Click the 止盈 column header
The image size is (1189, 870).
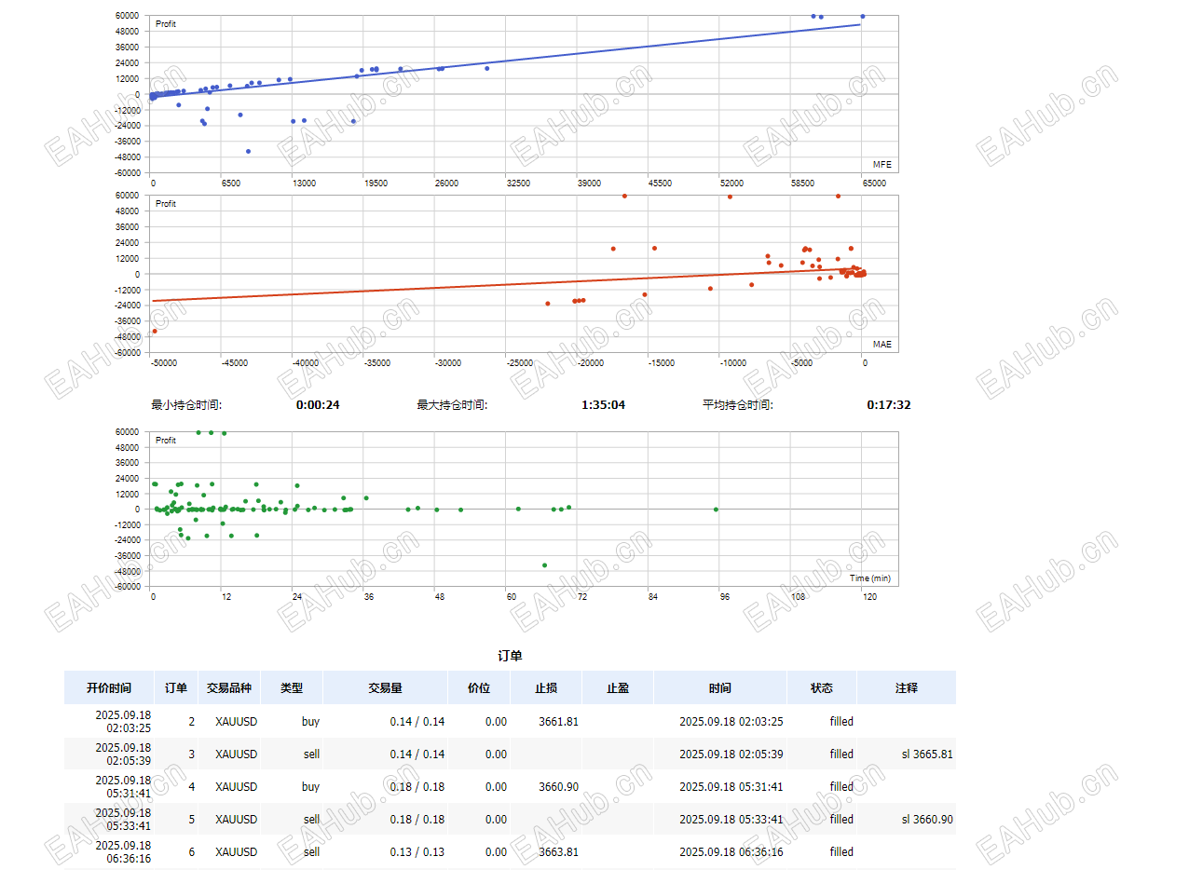618,687
